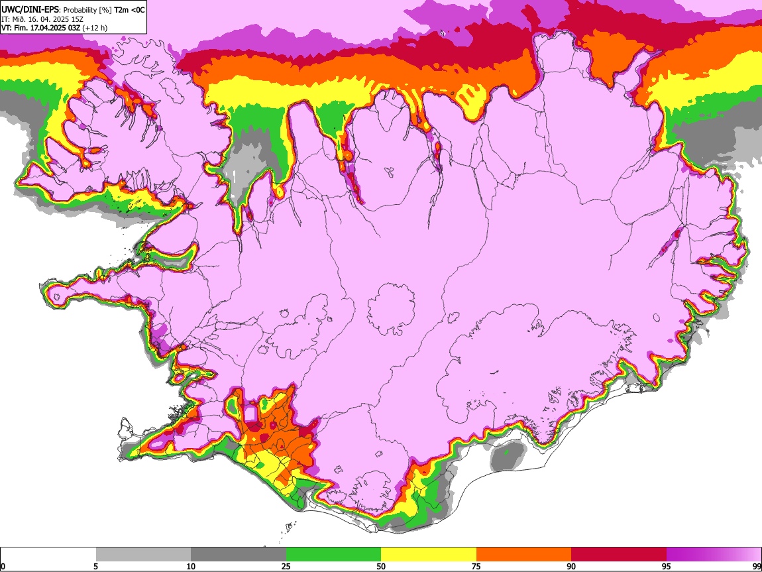Click the UWC/DINI-EPS title text

(x=30, y=9)
